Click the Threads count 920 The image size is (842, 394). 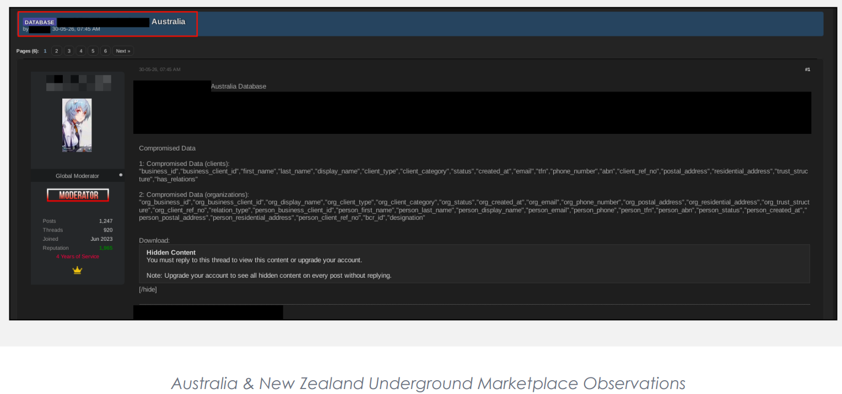click(107, 230)
